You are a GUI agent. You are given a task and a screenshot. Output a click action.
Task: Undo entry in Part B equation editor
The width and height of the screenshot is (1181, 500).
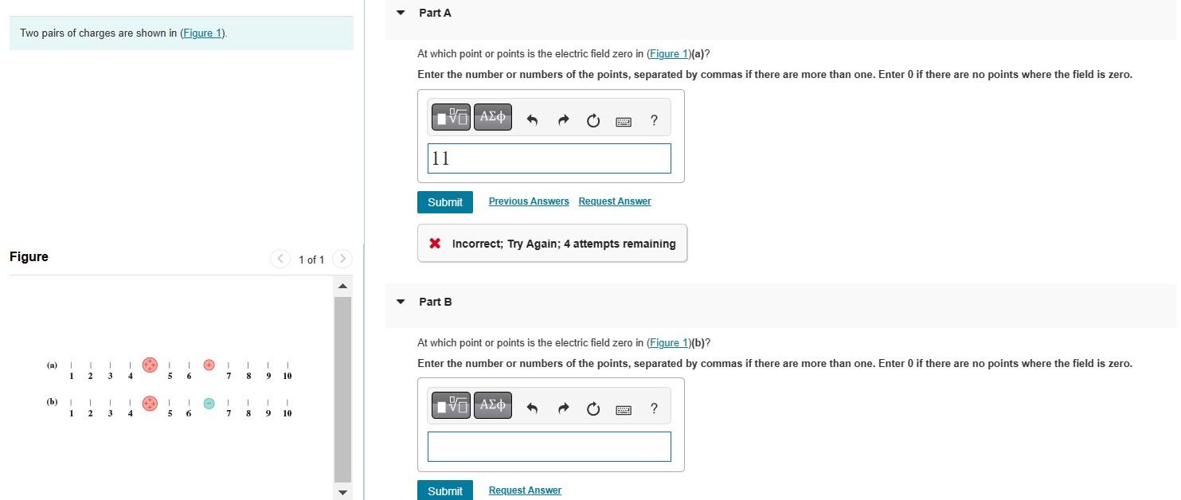coord(532,408)
